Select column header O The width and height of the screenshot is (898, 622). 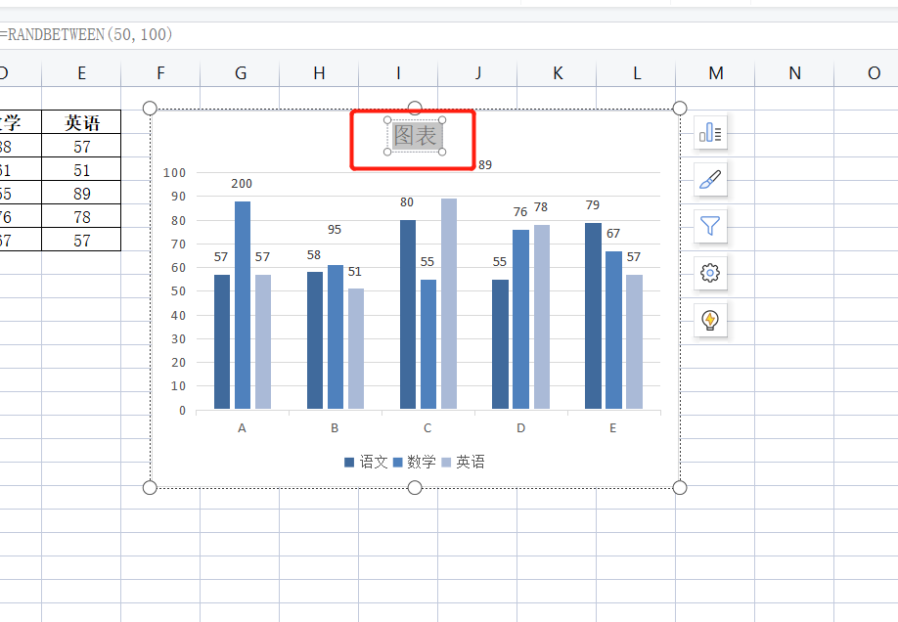(x=867, y=73)
